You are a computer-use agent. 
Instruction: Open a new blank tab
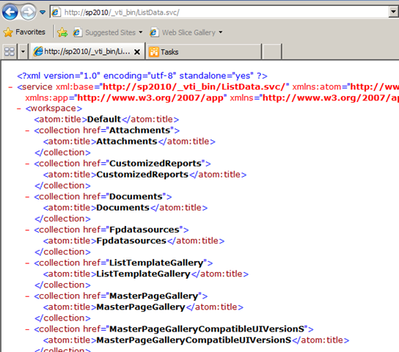click(272, 52)
